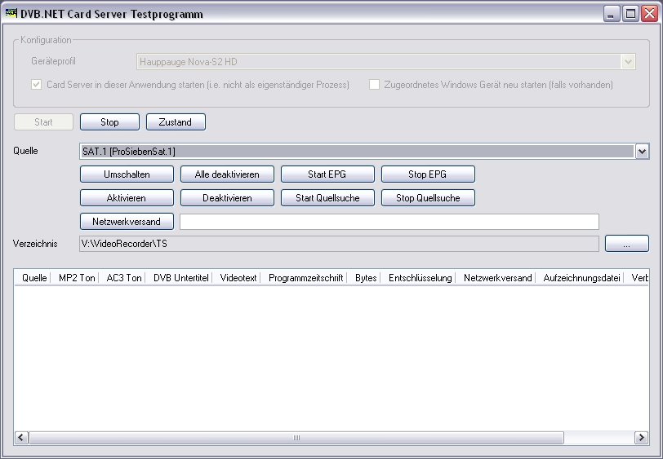Click the browse "..." directory button
The height and width of the screenshot is (459, 663).
click(x=626, y=244)
